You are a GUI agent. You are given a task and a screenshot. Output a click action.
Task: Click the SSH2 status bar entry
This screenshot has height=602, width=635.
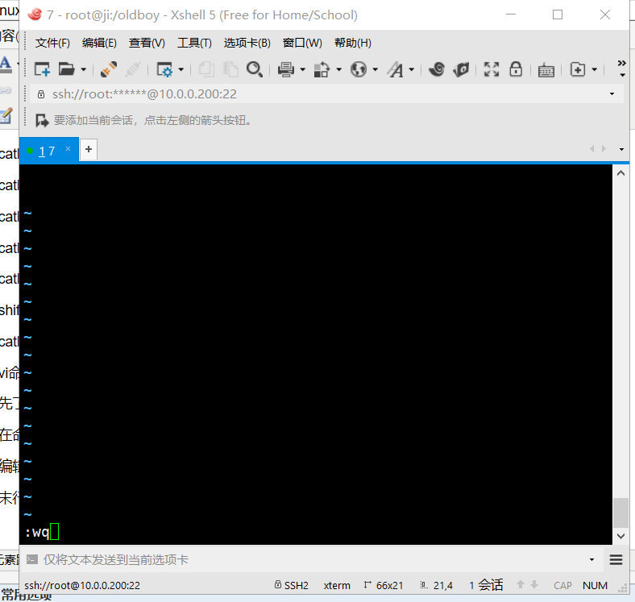tap(292, 585)
